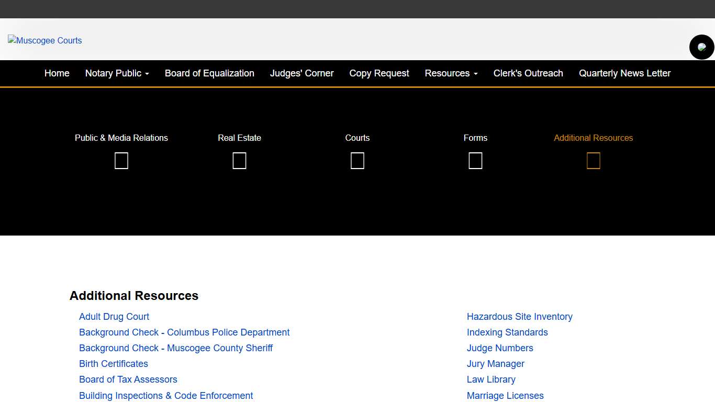Click the Muscogee Courts logo

coord(44,40)
